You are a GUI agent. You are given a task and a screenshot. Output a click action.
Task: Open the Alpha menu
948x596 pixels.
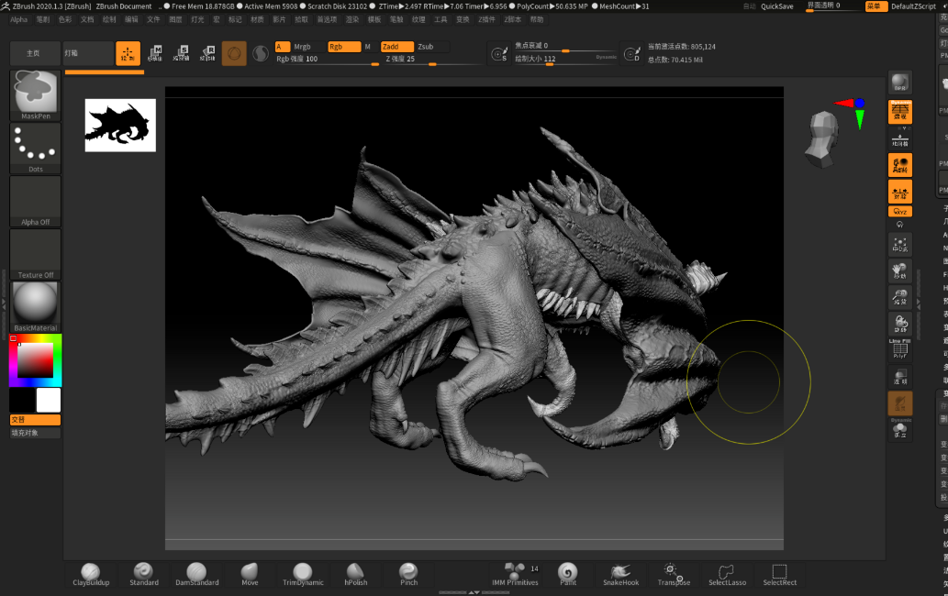point(19,19)
